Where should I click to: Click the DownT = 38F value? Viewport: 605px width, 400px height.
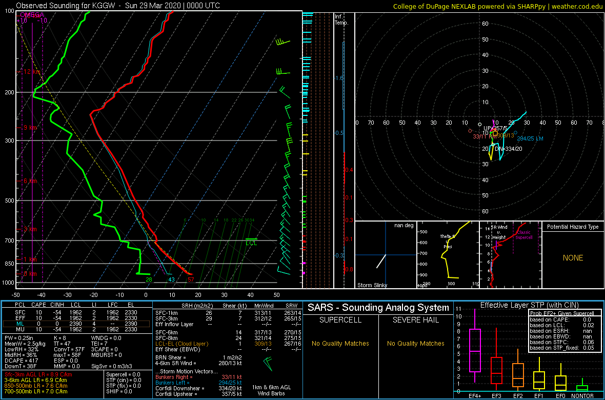pyautogui.click(x=21, y=366)
